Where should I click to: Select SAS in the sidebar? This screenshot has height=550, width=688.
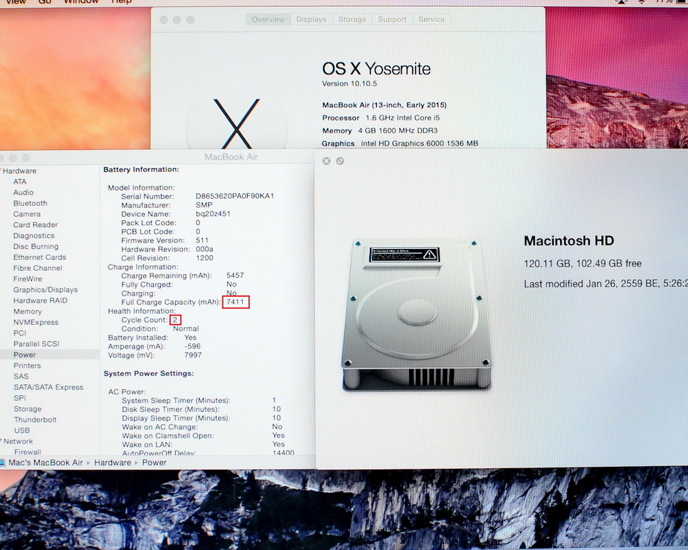pos(21,376)
